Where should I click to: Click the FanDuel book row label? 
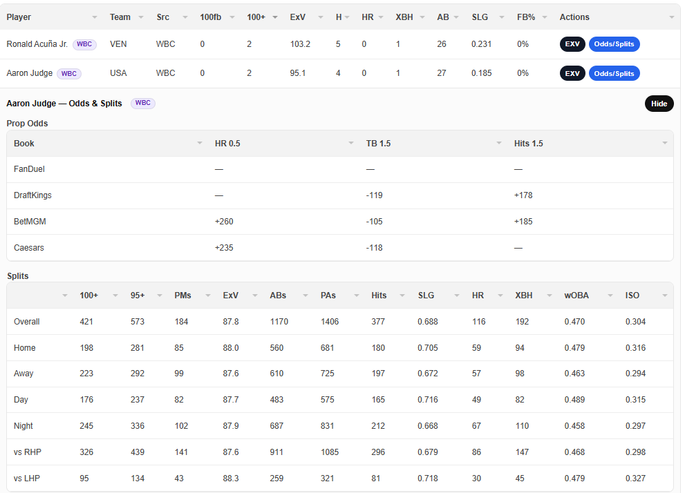tap(29, 169)
